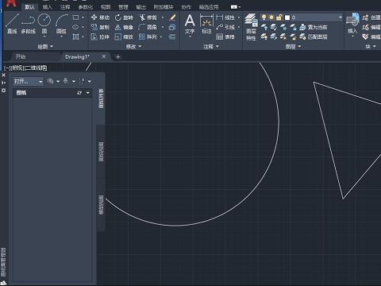Activate the Copy (复制) tool
The image size is (381, 286).
(100, 27)
